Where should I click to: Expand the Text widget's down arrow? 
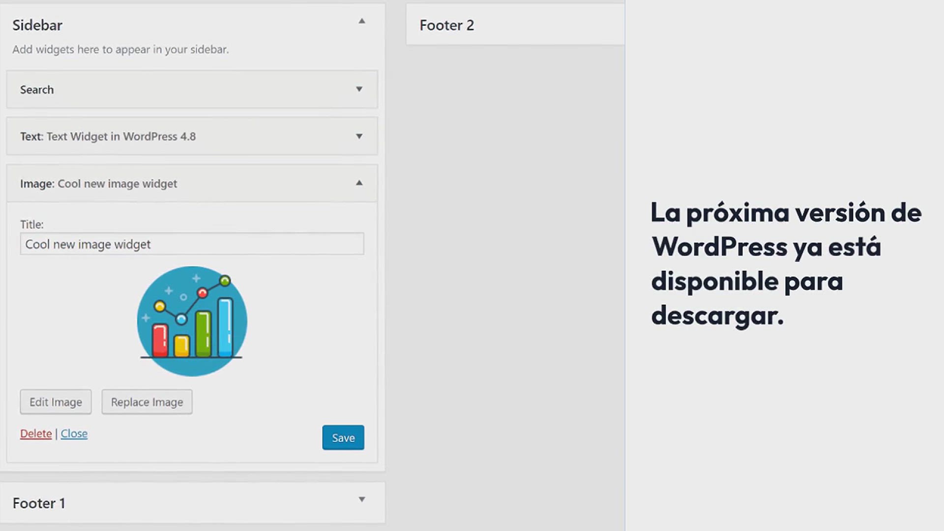coord(359,136)
